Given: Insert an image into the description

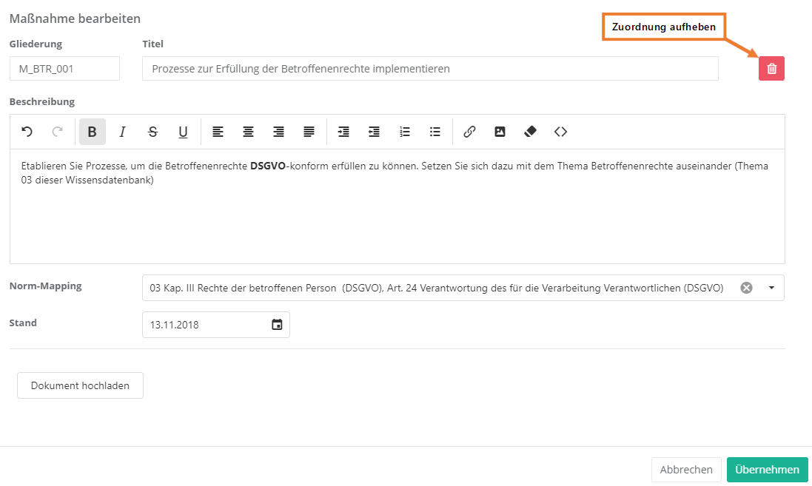Looking at the screenshot, I should [500, 132].
